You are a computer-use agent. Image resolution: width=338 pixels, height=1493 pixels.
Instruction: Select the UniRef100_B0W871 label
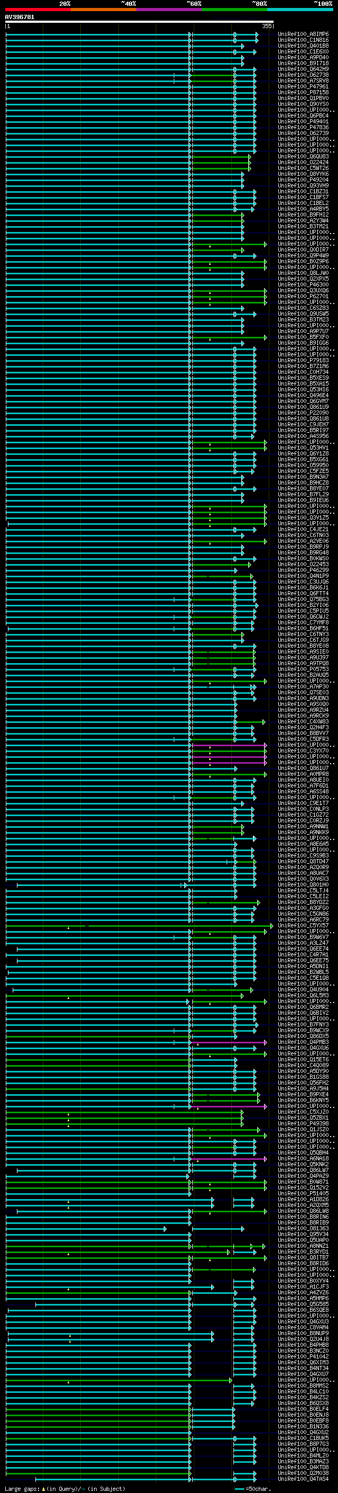click(x=303, y=1181)
